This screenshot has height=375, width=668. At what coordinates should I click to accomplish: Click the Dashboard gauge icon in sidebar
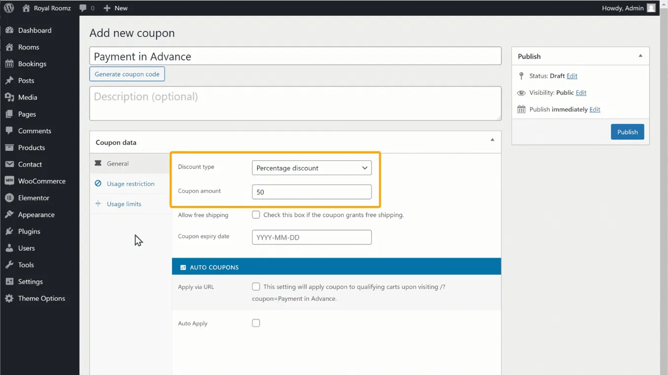[9, 30]
